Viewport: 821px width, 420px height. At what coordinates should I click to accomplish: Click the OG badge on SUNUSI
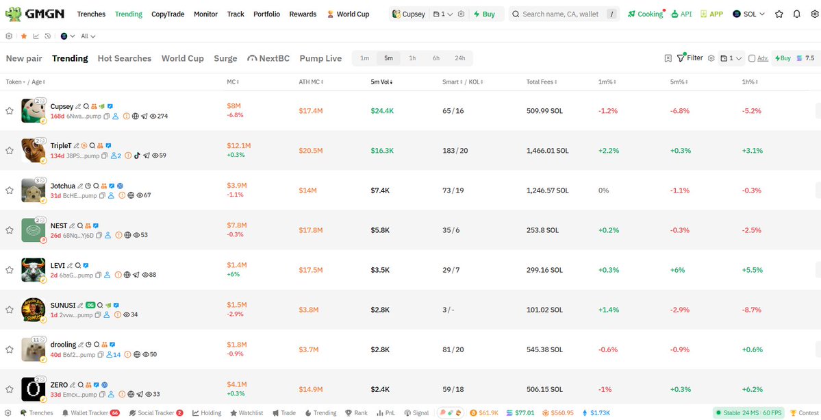click(x=90, y=305)
